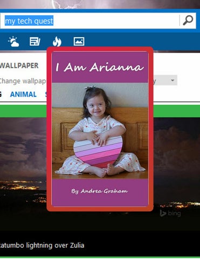Click the 'Change wallpaper' label
Screen dimensions: 200x259
pos(23,81)
